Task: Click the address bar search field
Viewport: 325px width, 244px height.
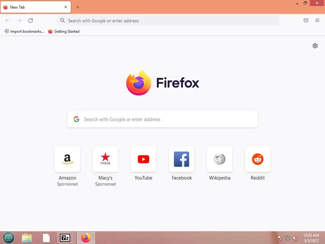Action: [168, 21]
